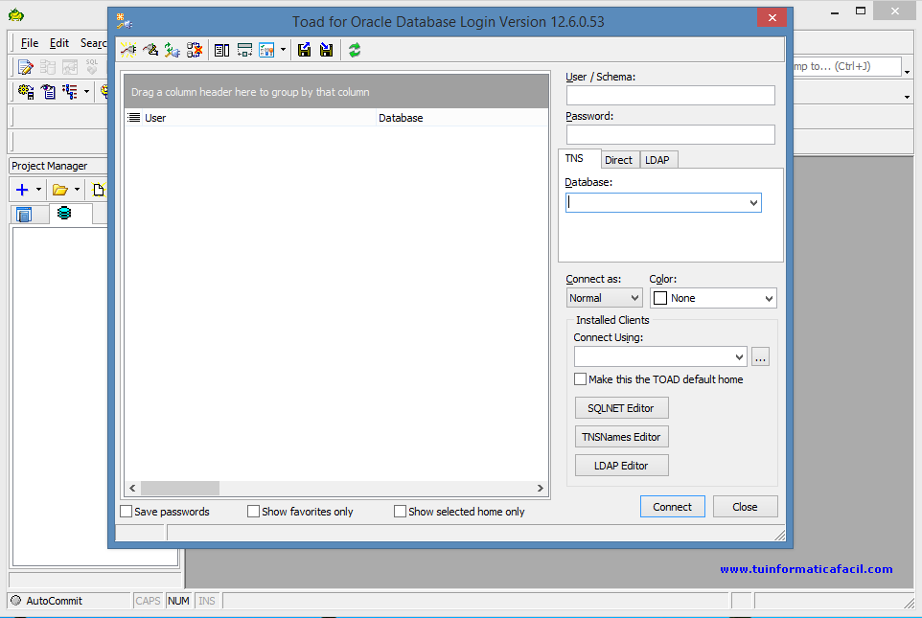Click the ellipsis browse button beside Connect Using
The width and height of the screenshot is (922, 618).
(x=760, y=357)
